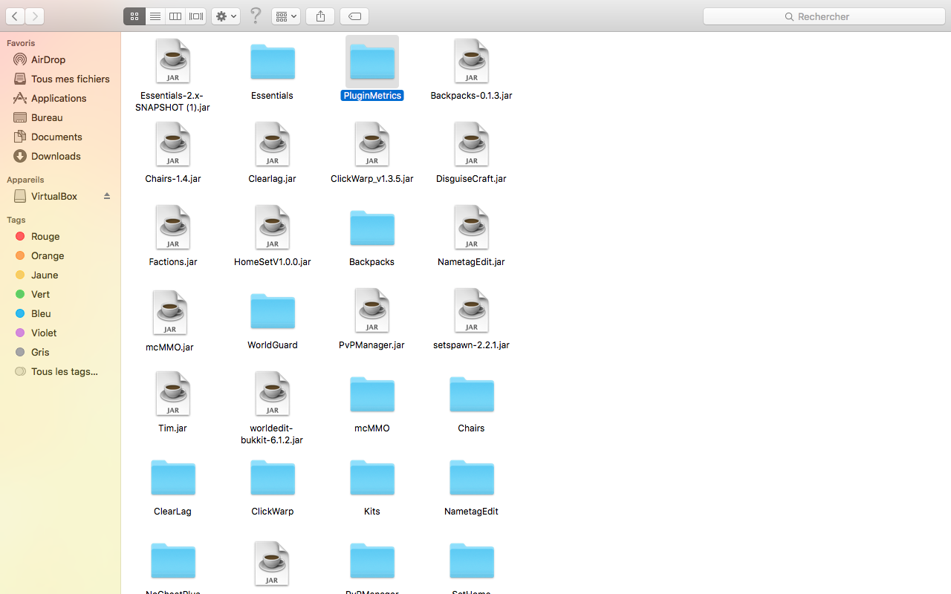Select DisguiseCraft.jar file
Image resolution: width=951 pixels, height=594 pixels.
[472, 145]
